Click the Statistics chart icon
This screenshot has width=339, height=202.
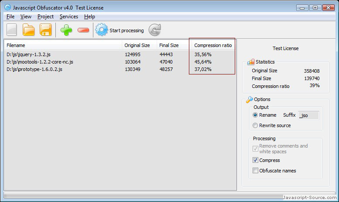point(251,62)
